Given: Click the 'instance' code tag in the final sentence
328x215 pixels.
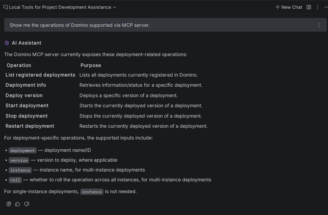Looking at the screenshot, I should [92, 192].
